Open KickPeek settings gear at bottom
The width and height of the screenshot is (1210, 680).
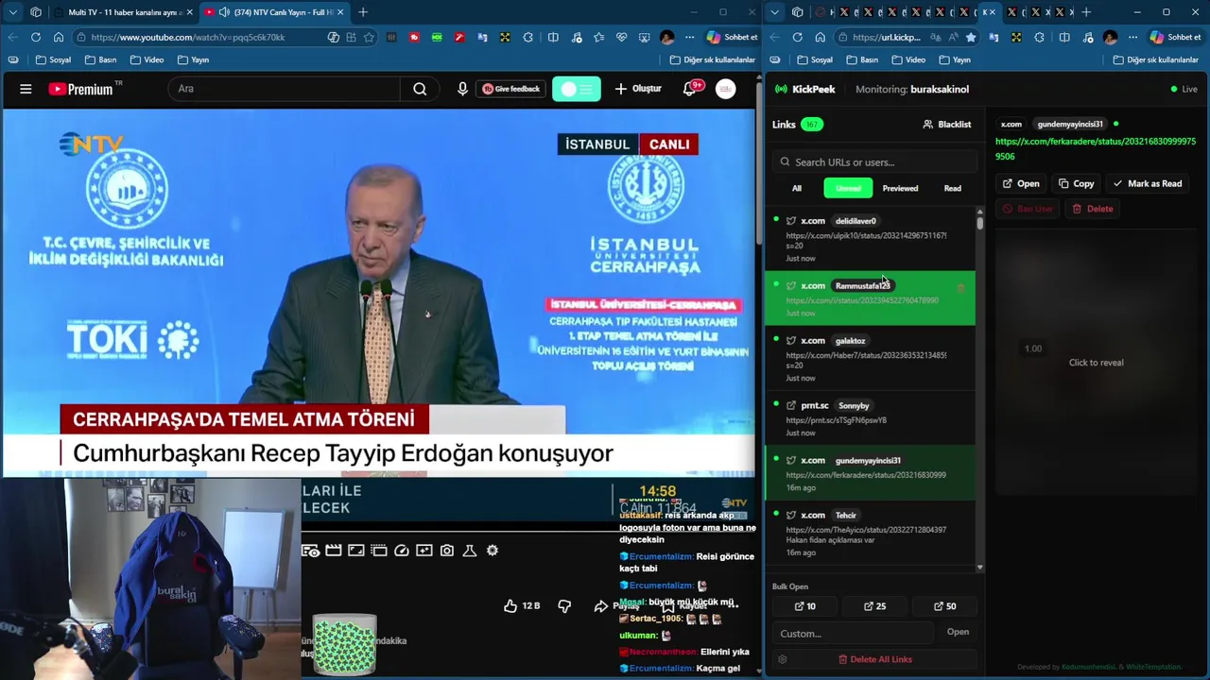782,659
